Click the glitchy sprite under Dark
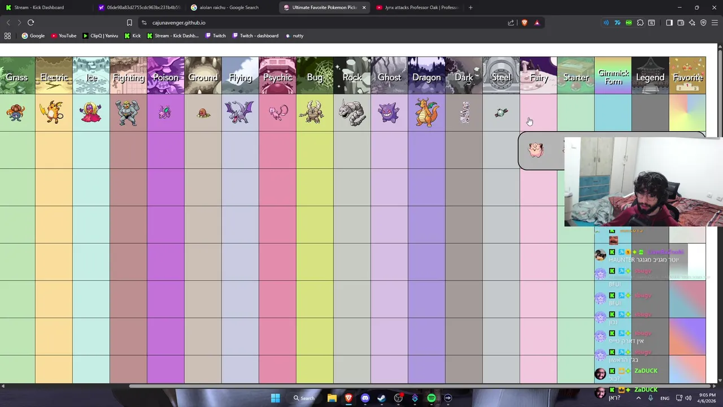 click(x=464, y=112)
